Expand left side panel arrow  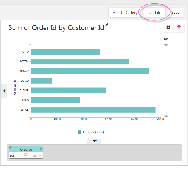tap(4, 91)
